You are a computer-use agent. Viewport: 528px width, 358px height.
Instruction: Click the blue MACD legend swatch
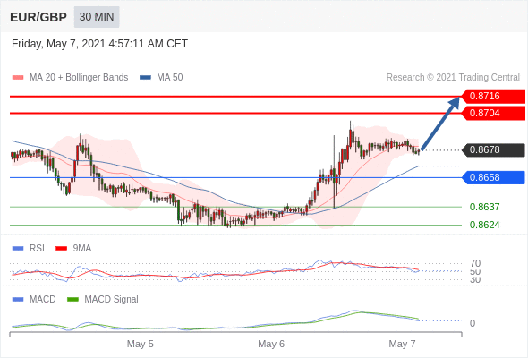pyautogui.click(x=18, y=300)
